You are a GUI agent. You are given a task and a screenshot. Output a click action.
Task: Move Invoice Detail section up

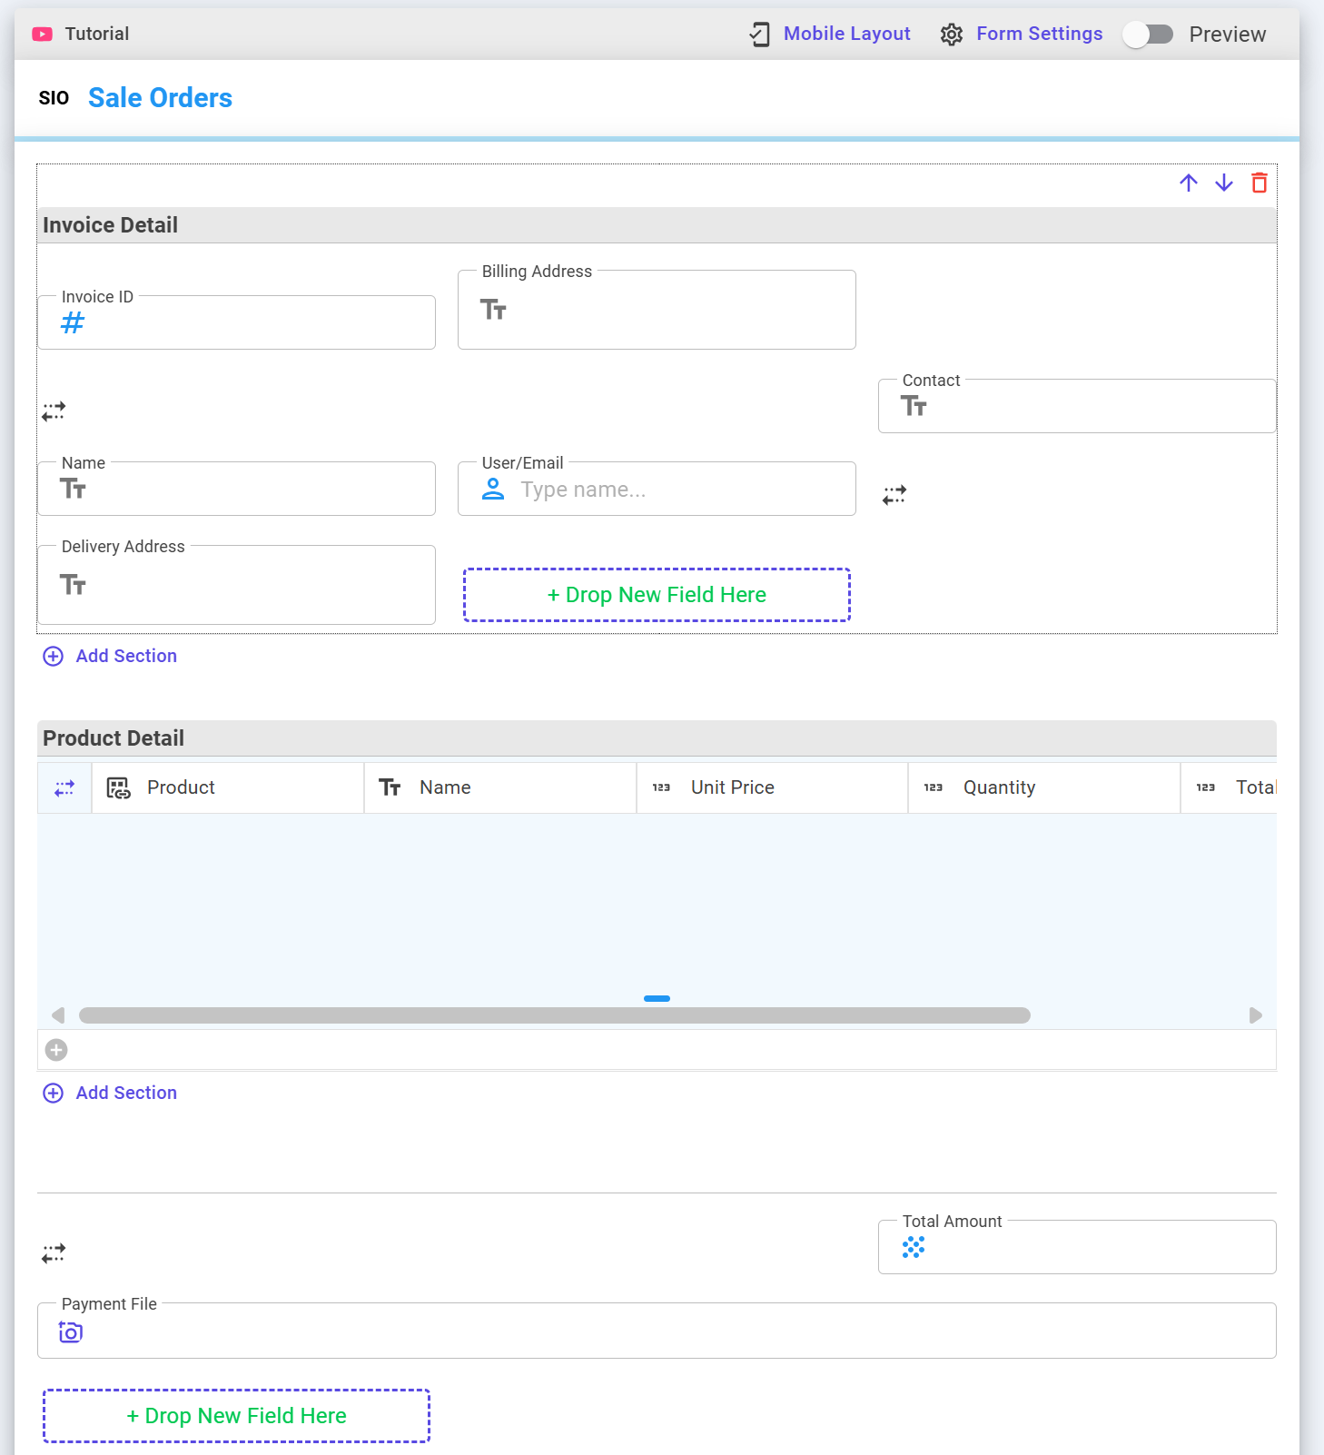click(x=1188, y=183)
